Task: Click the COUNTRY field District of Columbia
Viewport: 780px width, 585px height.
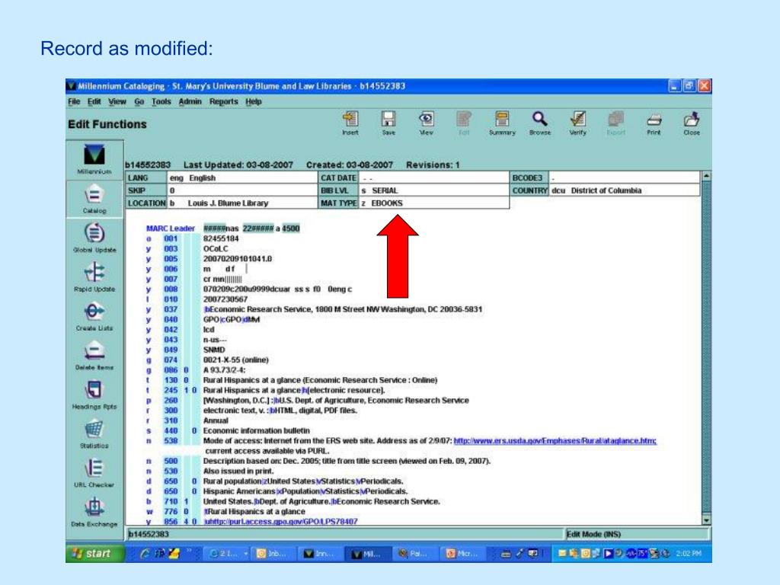Action: click(625, 190)
